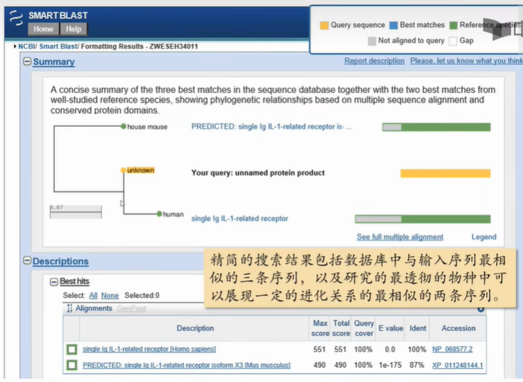This screenshot has width=523, height=382.
Task: Follow the NCBI breadcrumb link
Action: tap(26, 46)
